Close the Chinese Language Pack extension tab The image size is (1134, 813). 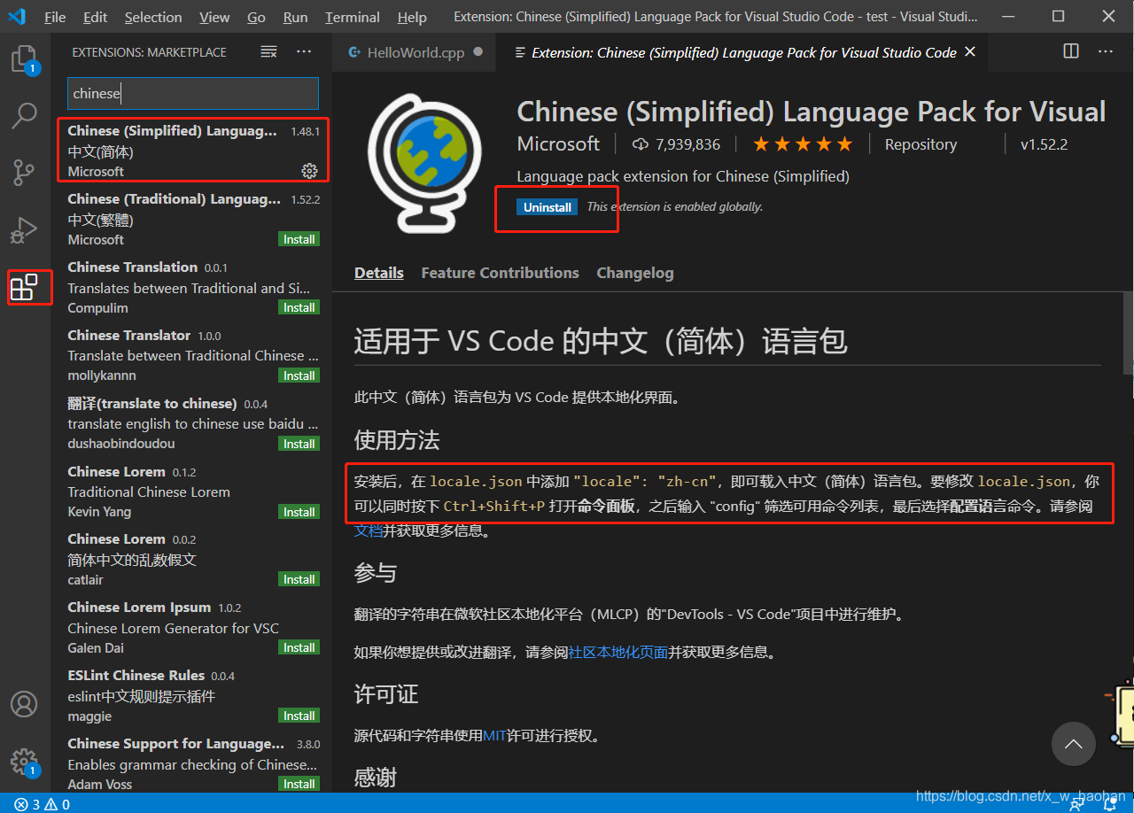(970, 52)
